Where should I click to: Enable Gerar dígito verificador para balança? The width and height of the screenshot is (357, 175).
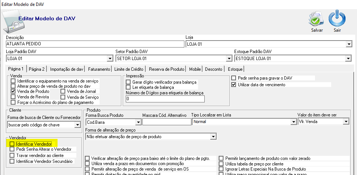point(128,82)
